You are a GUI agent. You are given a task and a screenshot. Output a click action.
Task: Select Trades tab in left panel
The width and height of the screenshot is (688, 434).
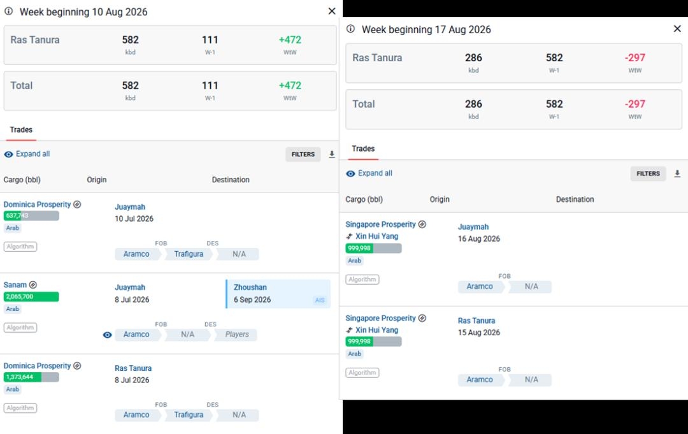pos(21,130)
